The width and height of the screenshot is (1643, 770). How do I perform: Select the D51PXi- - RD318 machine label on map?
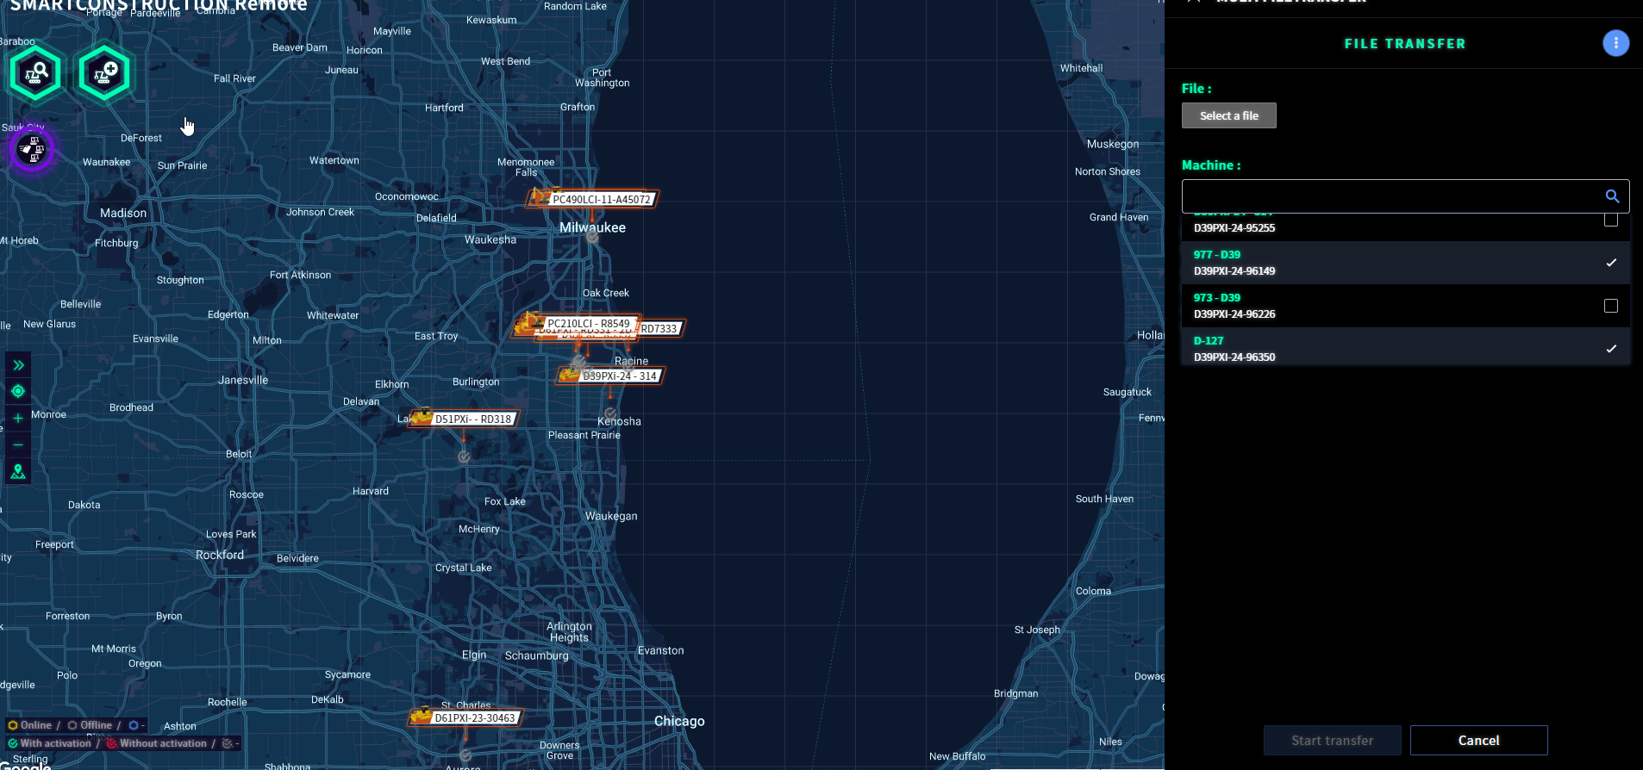point(472,419)
